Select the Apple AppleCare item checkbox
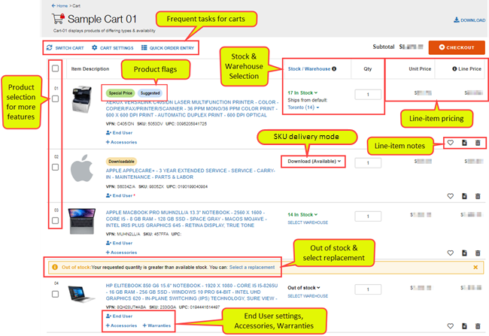 tap(55, 168)
